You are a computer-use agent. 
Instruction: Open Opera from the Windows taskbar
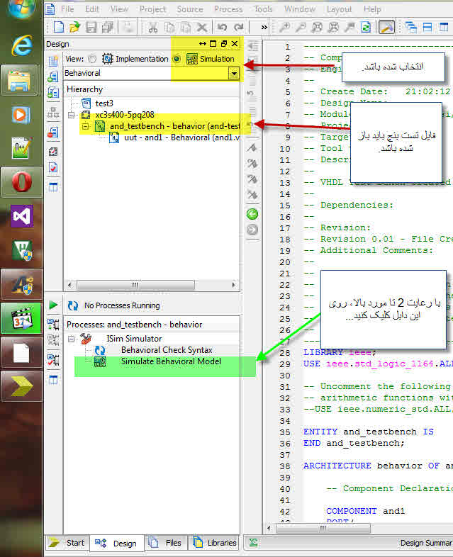click(22, 182)
